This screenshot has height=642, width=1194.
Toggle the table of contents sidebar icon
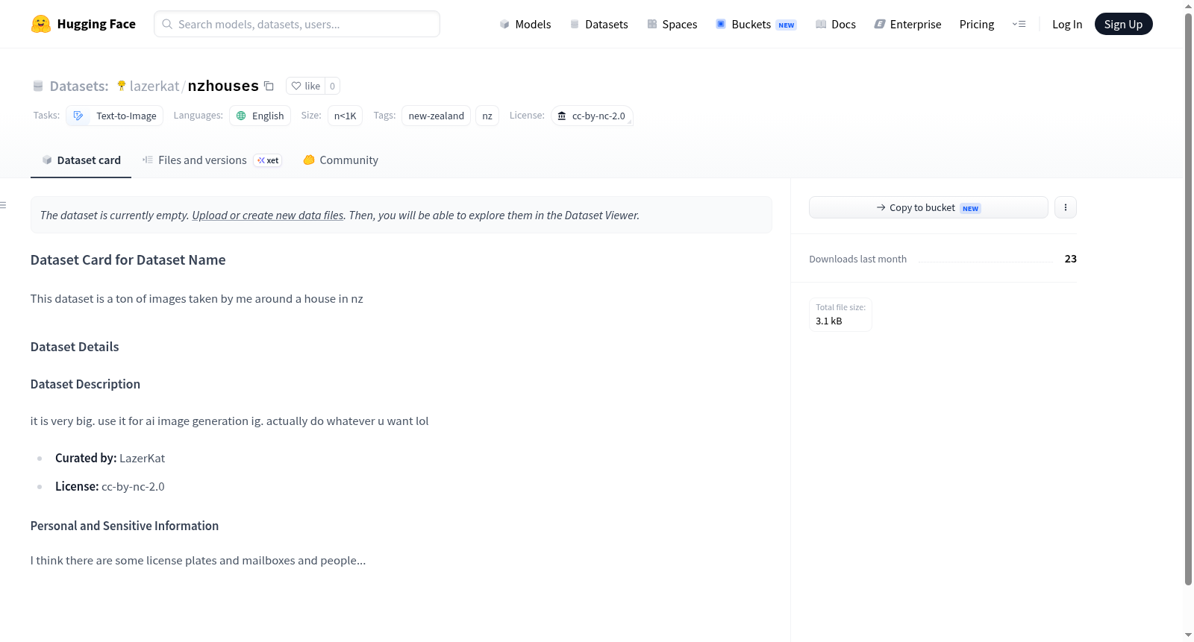tap(3, 205)
